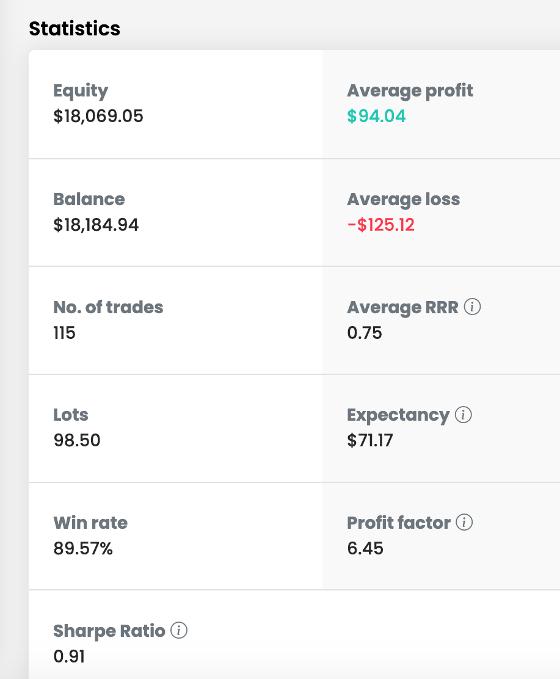
Task: Select the Expectancy value $71.17
Action: 369,440
